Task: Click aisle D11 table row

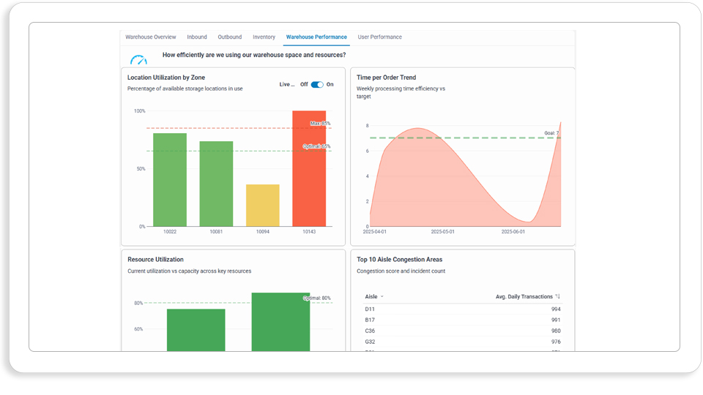Action: [463, 309]
